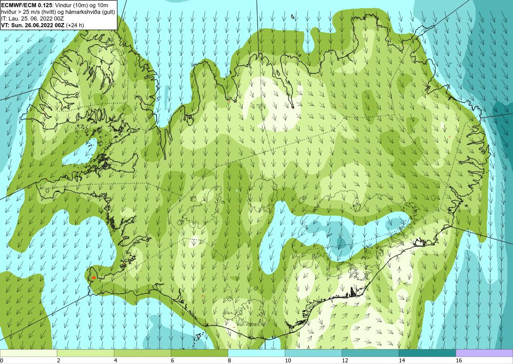
Task: Click the "16" legend scale label
Action: [x=459, y=361]
